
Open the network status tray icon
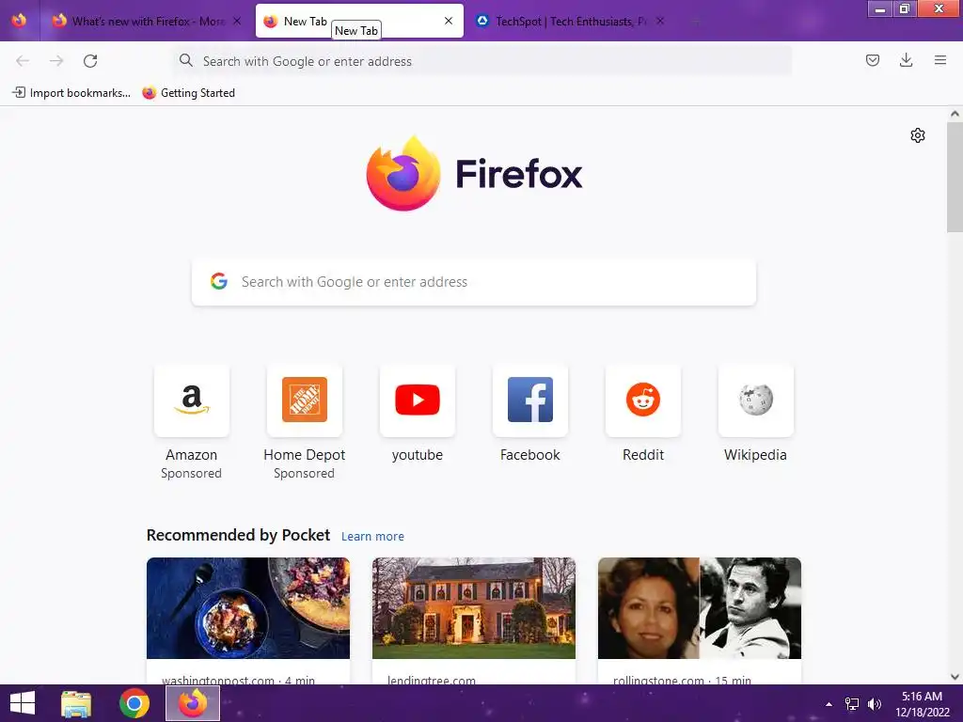852,704
